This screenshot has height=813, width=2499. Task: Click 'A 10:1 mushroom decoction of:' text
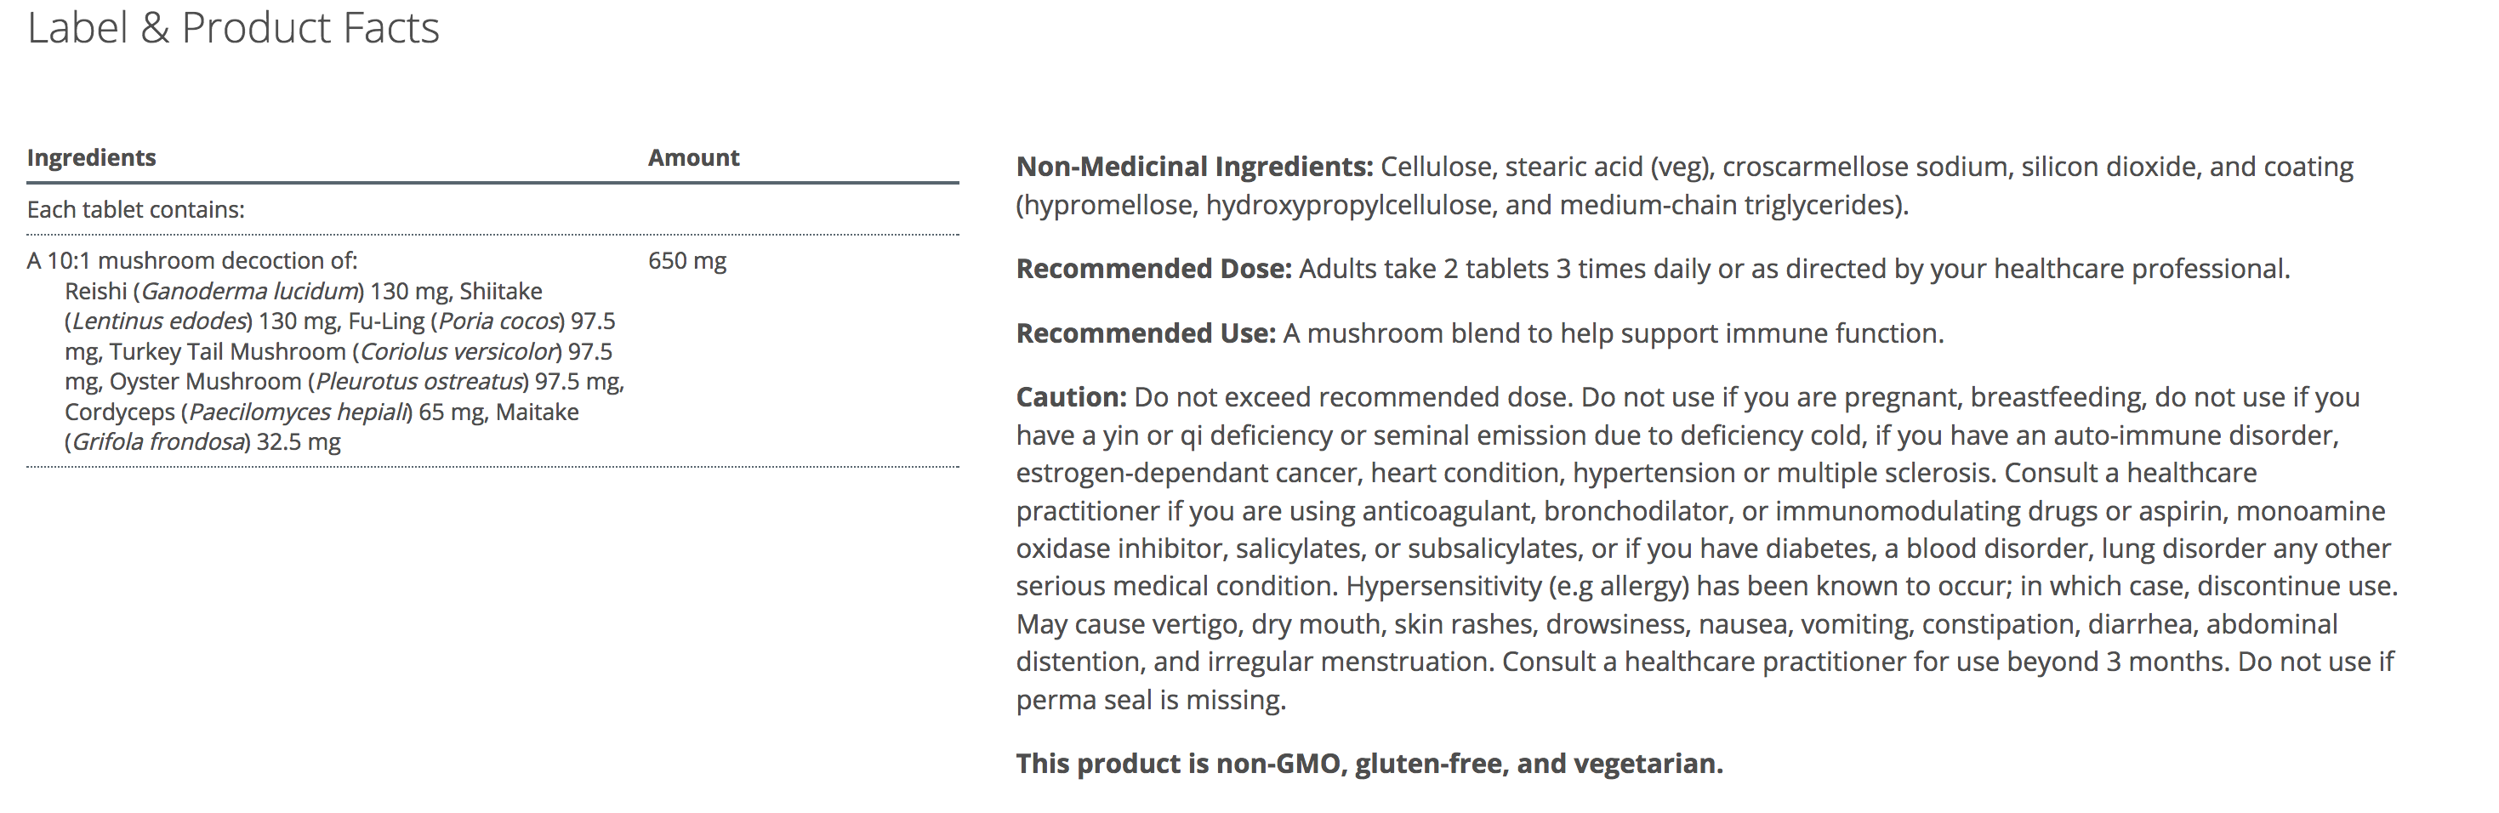tap(192, 261)
